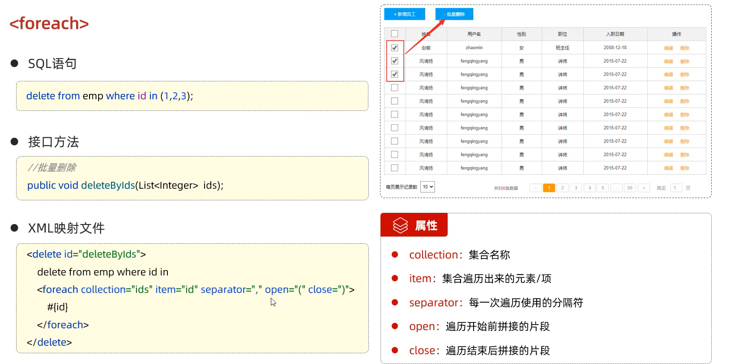Select page 1 in the pagination

(549, 188)
